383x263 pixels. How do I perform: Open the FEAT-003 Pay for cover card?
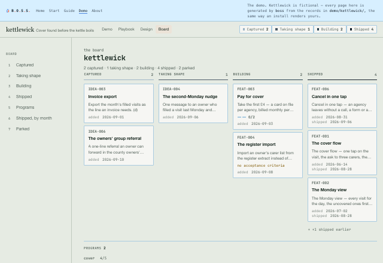coord(268,106)
